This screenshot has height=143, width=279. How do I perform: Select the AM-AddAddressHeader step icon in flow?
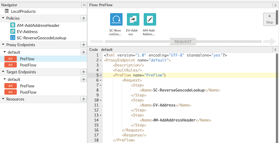click(x=150, y=20)
